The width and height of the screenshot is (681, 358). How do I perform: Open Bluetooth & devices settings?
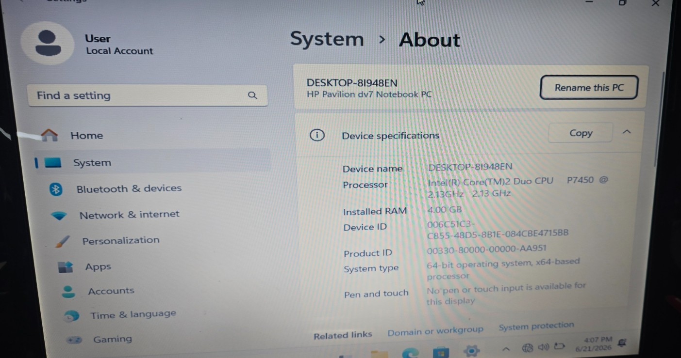[x=129, y=188]
